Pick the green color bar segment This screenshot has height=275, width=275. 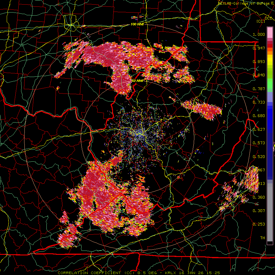pyautogui.click(x=270, y=83)
